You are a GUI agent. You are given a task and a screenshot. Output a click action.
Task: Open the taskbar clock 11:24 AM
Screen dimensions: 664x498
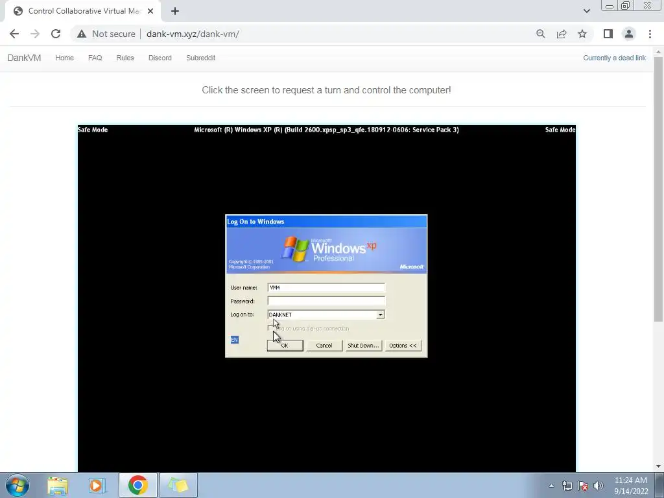(631, 485)
